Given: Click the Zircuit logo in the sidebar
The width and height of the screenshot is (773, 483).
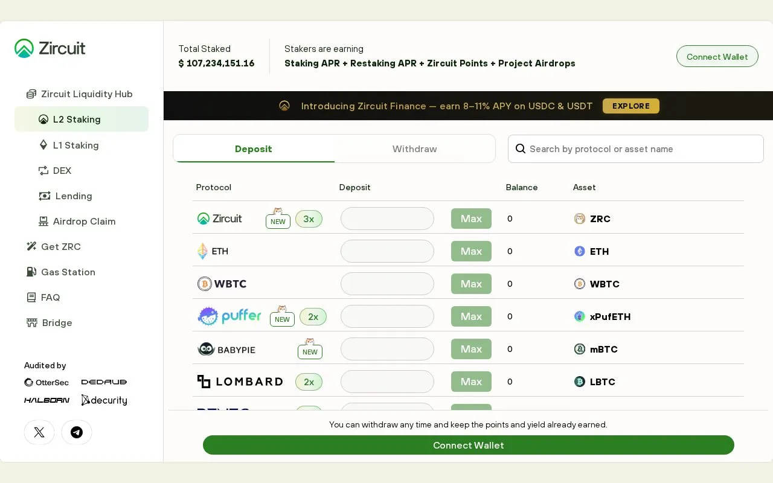Looking at the screenshot, I should [50, 48].
